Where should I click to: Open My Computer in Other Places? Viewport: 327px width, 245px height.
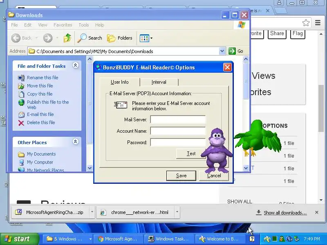point(40,162)
